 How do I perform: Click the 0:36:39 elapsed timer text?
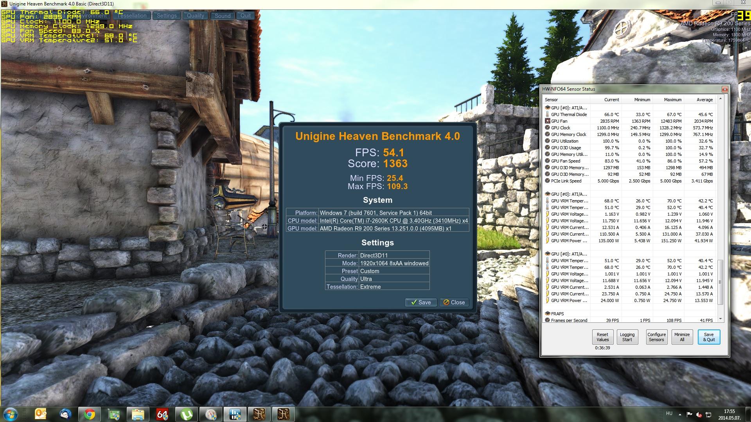(602, 348)
